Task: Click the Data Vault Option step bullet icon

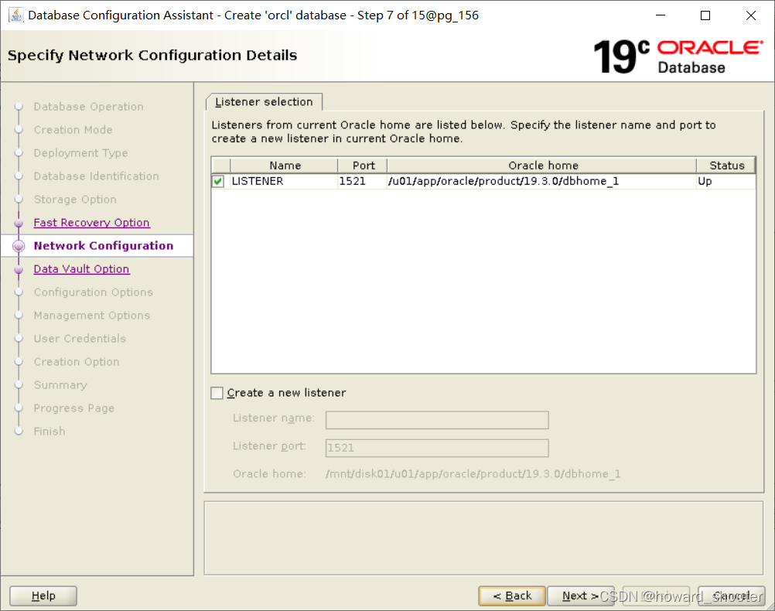Action: pos(19,270)
